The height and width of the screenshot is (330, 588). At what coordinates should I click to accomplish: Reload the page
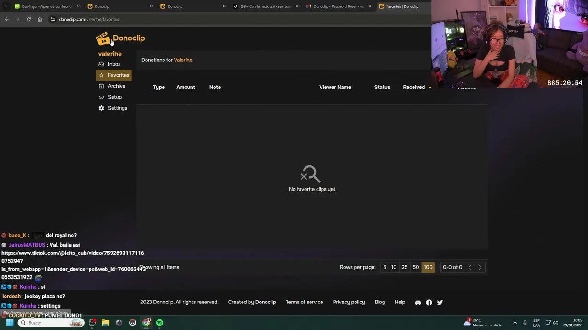point(28,19)
